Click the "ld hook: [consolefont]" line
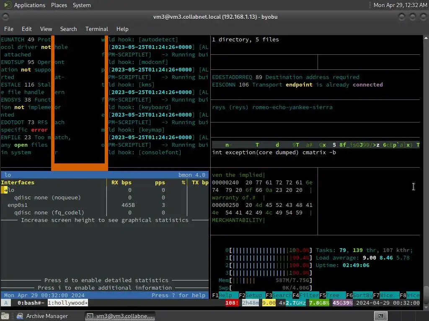Screen dimensions: 429x321 (x=145, y=152)
